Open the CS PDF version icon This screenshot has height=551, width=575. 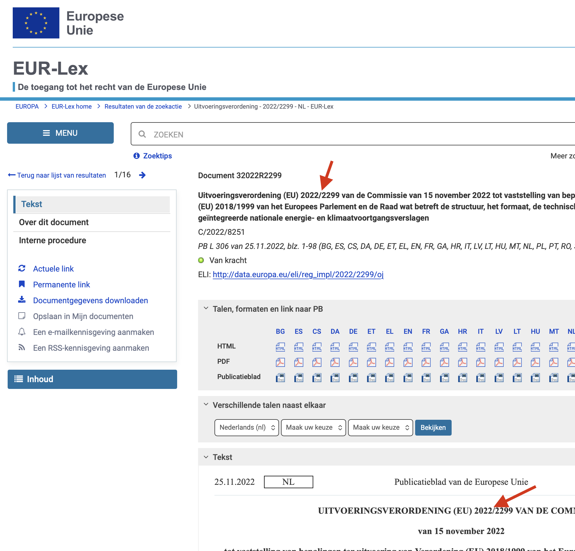tap(317, 362)
